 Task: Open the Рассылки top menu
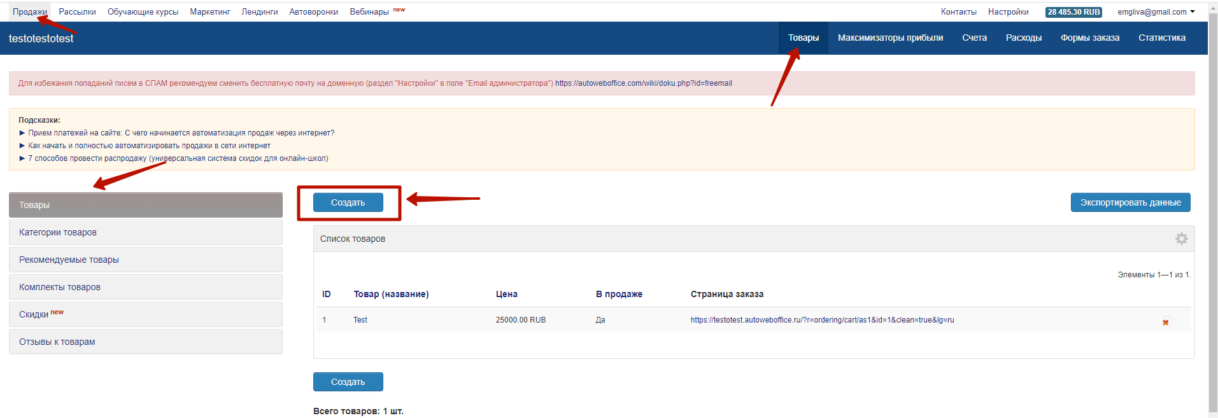[77, 12]
